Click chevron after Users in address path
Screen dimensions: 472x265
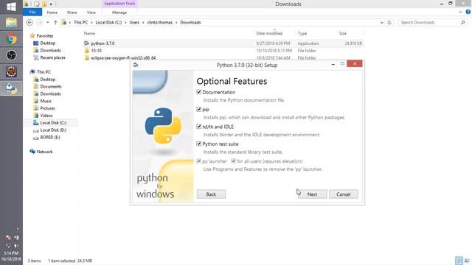tap(143, 23)
